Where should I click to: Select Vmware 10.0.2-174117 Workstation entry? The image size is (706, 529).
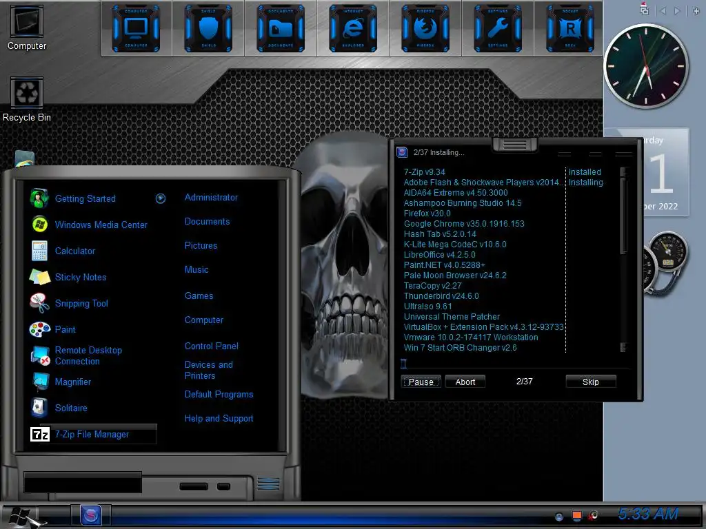point(470,338)
